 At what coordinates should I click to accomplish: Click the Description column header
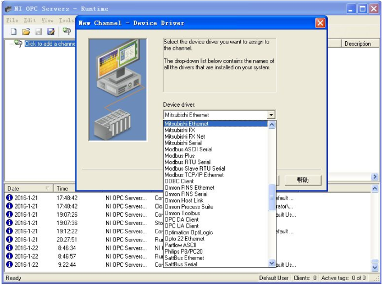point(360,43)
